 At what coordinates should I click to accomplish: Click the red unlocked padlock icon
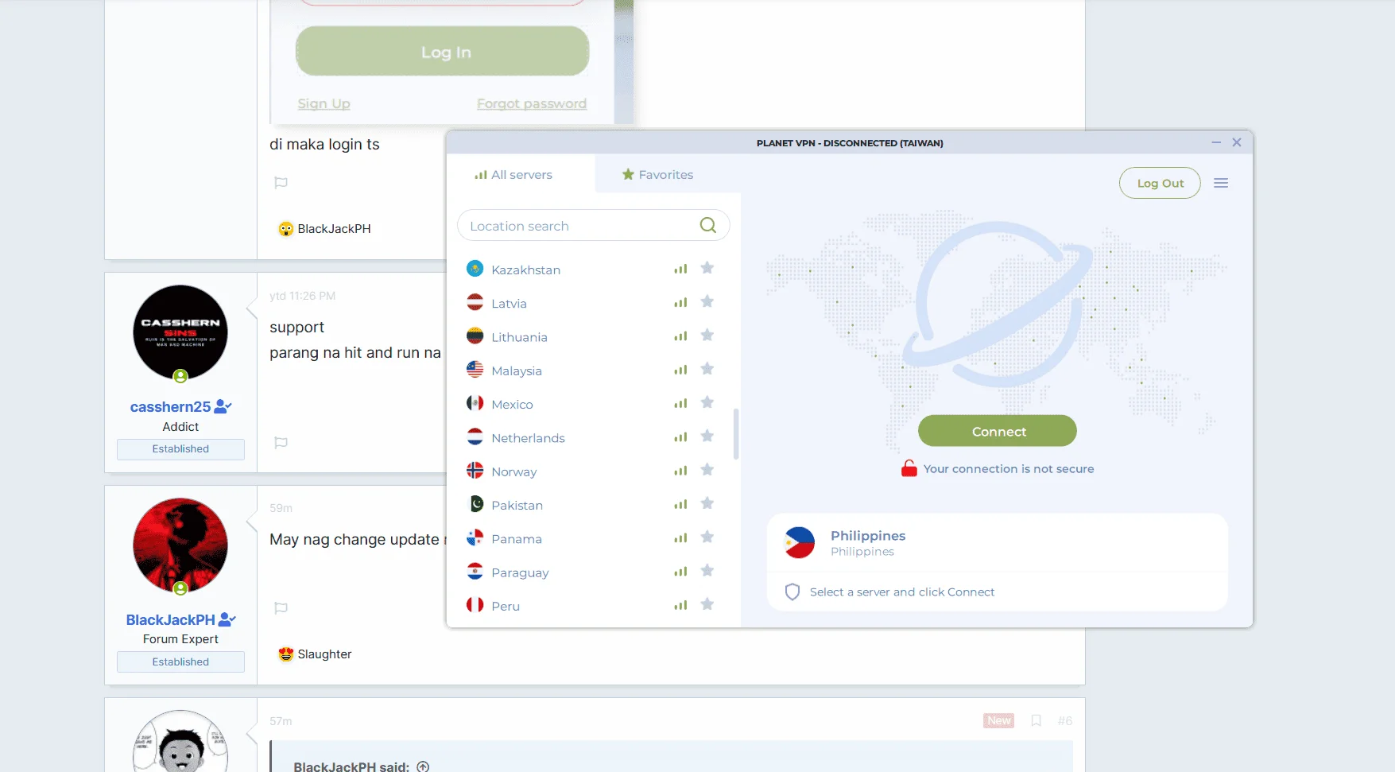click(x=909, y=468)
